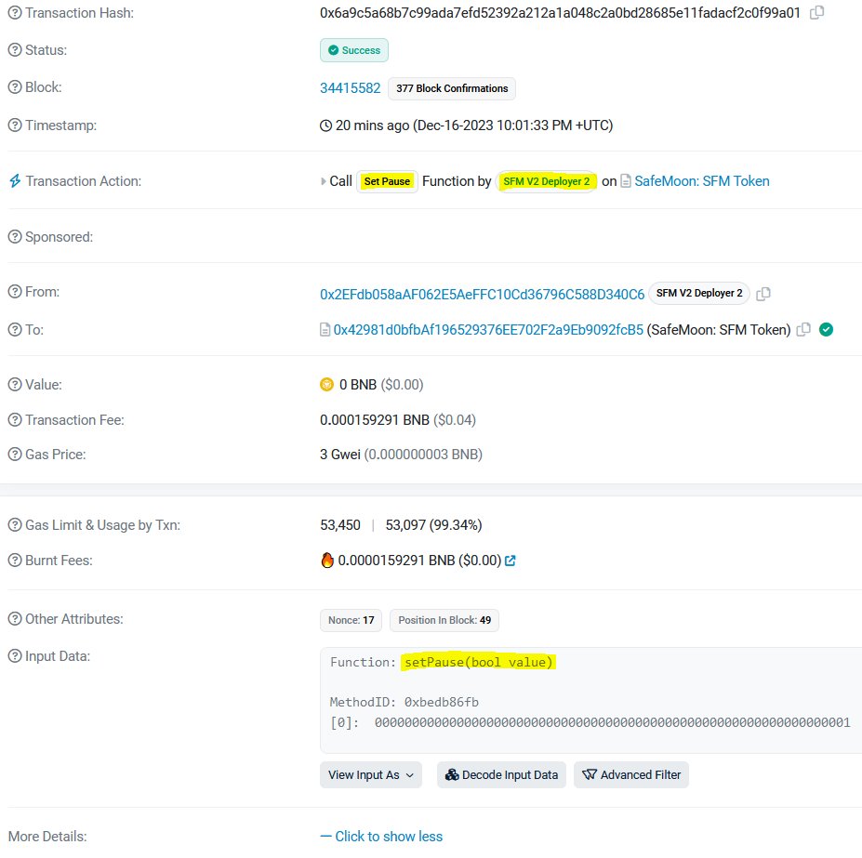The width and height of the screenshot is (862, 858).
Task: Click the 3 Gwei gas price value
Action: (x=340, y=455)
